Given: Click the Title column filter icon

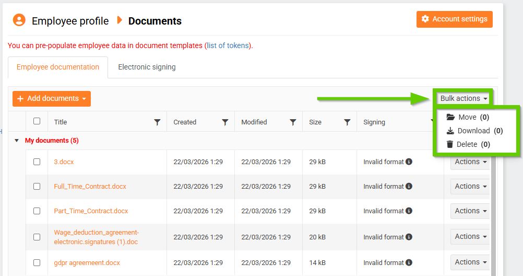Looking at the screenshot, I should coord(157,122).
